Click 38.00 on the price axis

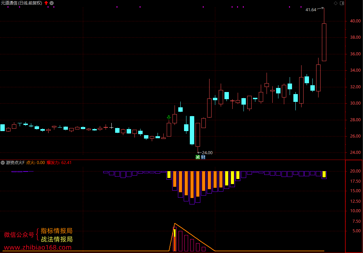(x=355, y=37)
